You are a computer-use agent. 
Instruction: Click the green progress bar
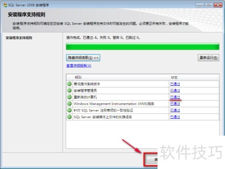(x=143, y=46)
